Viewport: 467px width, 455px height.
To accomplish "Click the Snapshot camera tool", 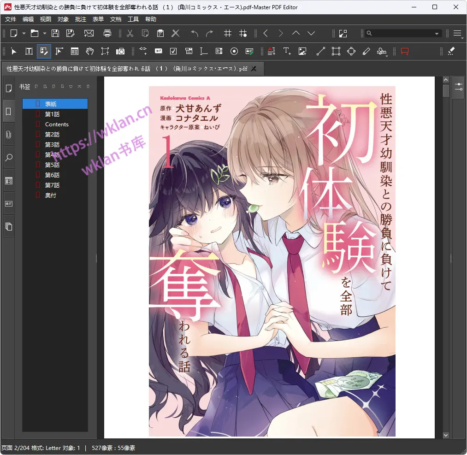I will coord(120,51).
